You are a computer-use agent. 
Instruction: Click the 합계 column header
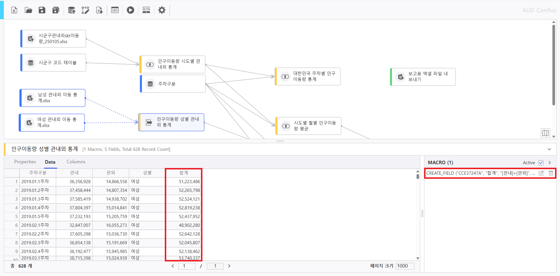183,173
